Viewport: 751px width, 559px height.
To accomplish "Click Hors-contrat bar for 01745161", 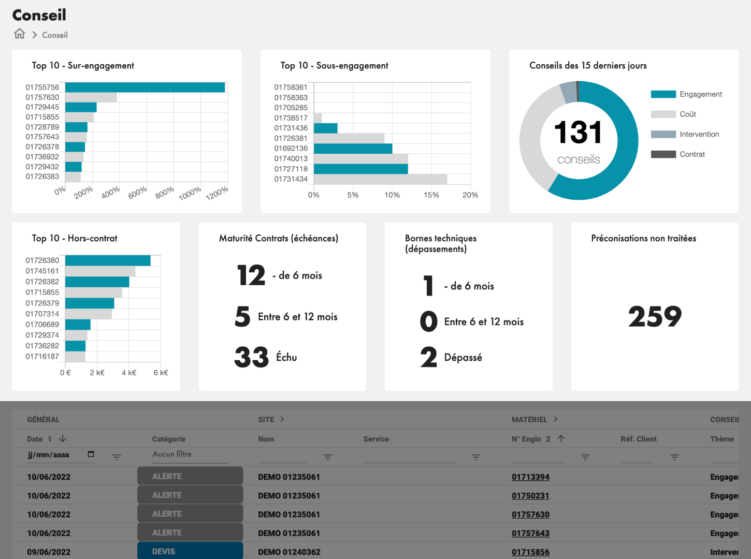I will (100, 271).
